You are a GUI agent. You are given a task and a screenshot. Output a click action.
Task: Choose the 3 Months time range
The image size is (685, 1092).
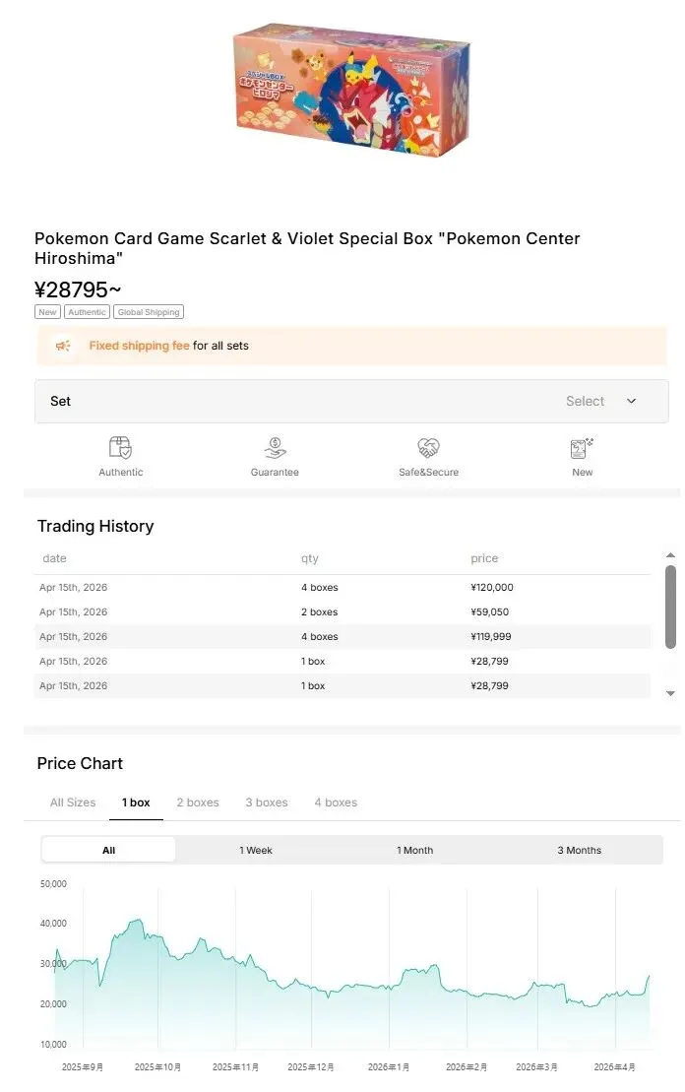(x=579, y=850)
